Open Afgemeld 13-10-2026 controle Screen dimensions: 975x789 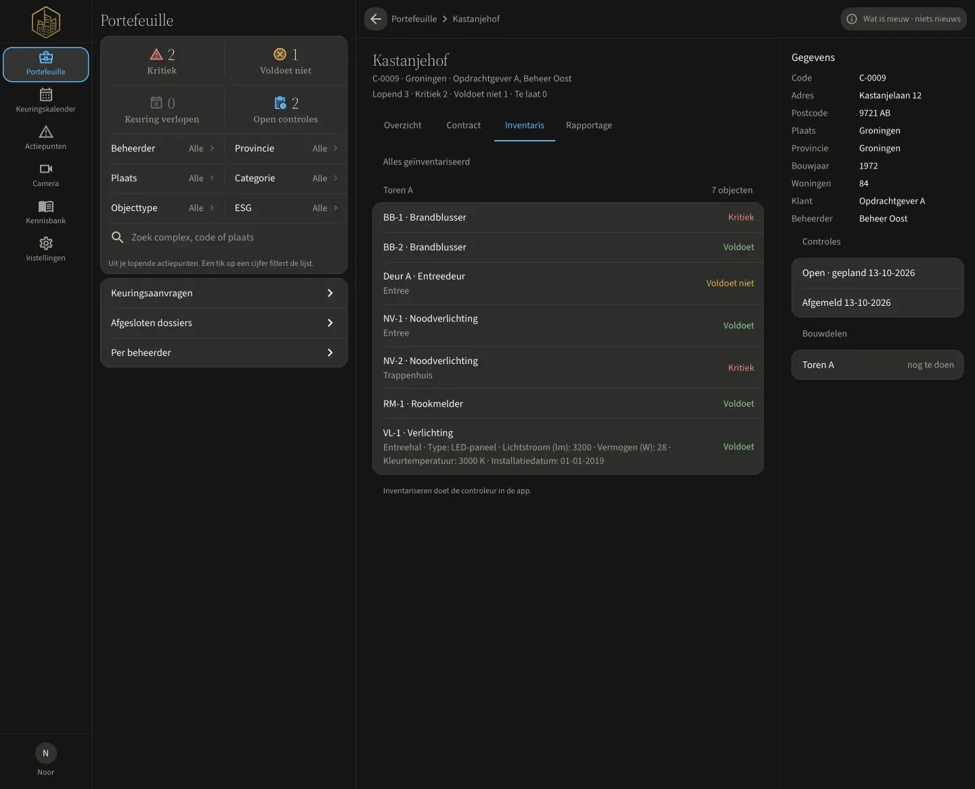click(877, 302)
